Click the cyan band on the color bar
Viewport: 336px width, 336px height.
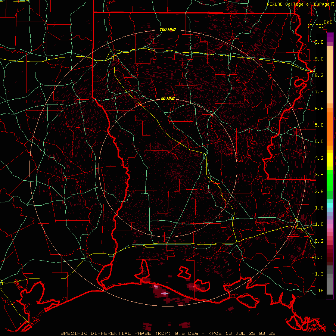click(330, 205)
